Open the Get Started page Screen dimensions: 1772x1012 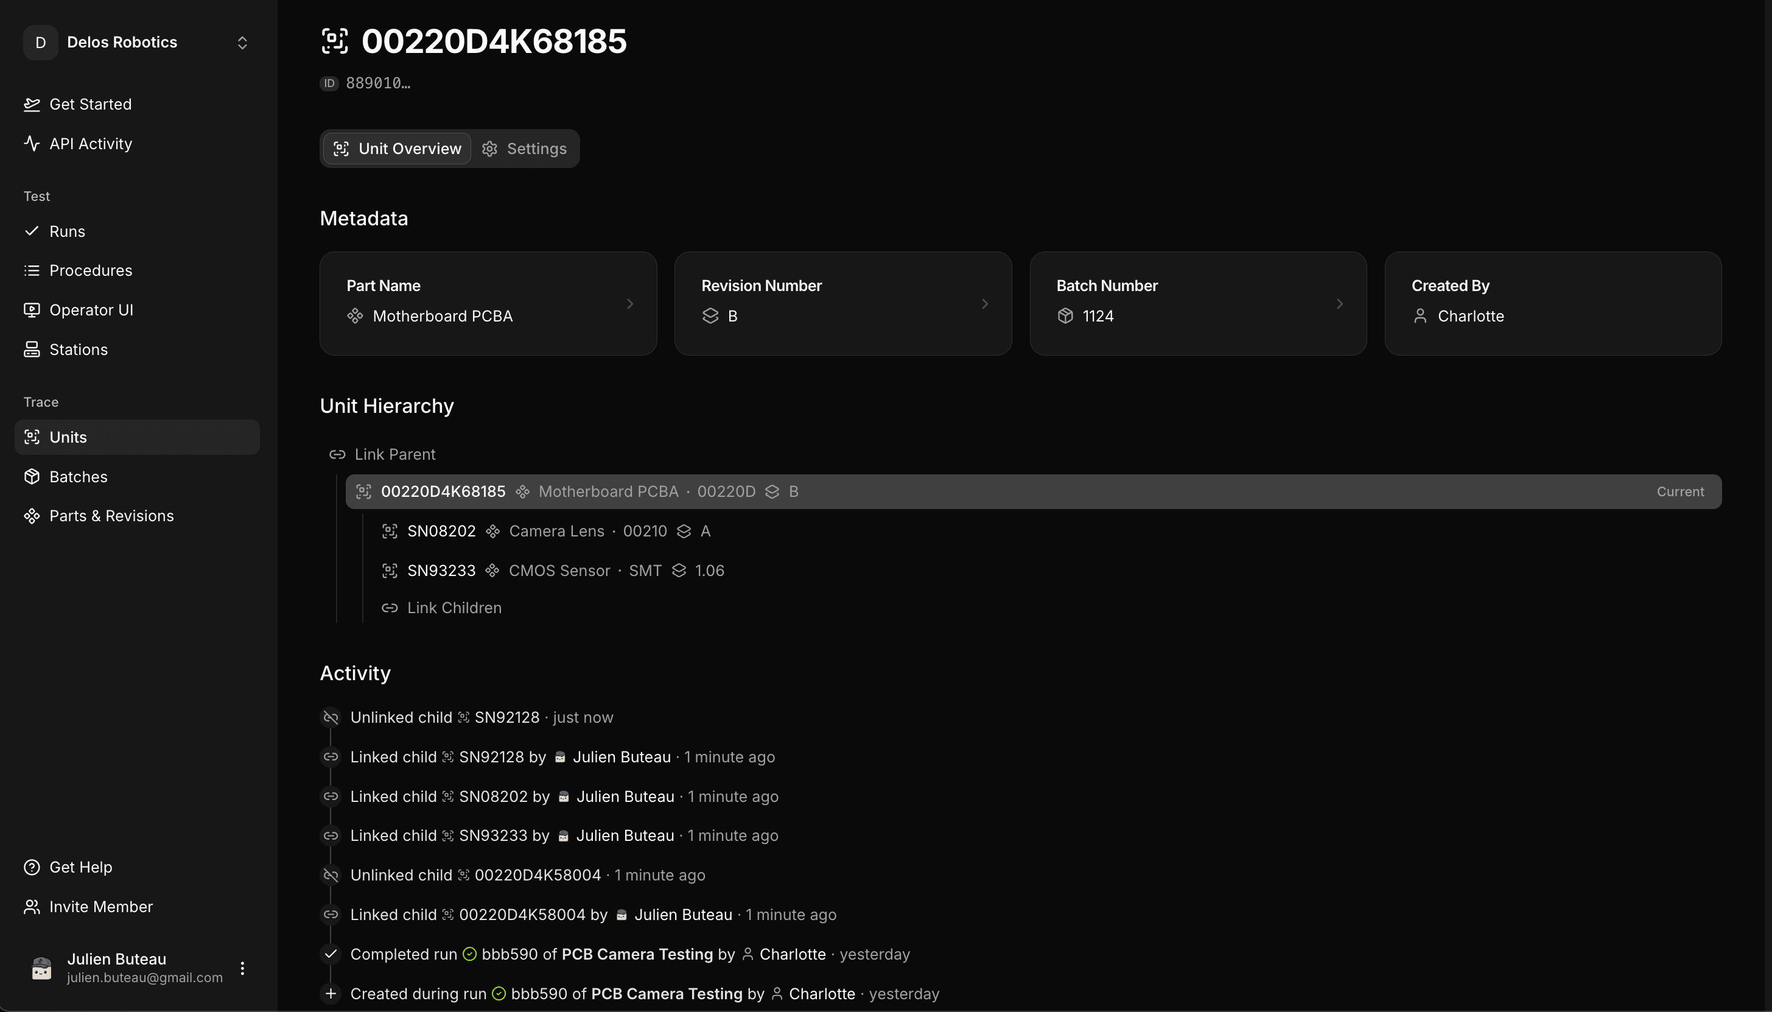click(x=90, y=104)
